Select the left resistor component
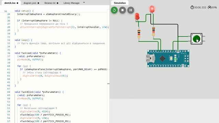The width and height of the screenshot is (219, 123). [139, 34]
